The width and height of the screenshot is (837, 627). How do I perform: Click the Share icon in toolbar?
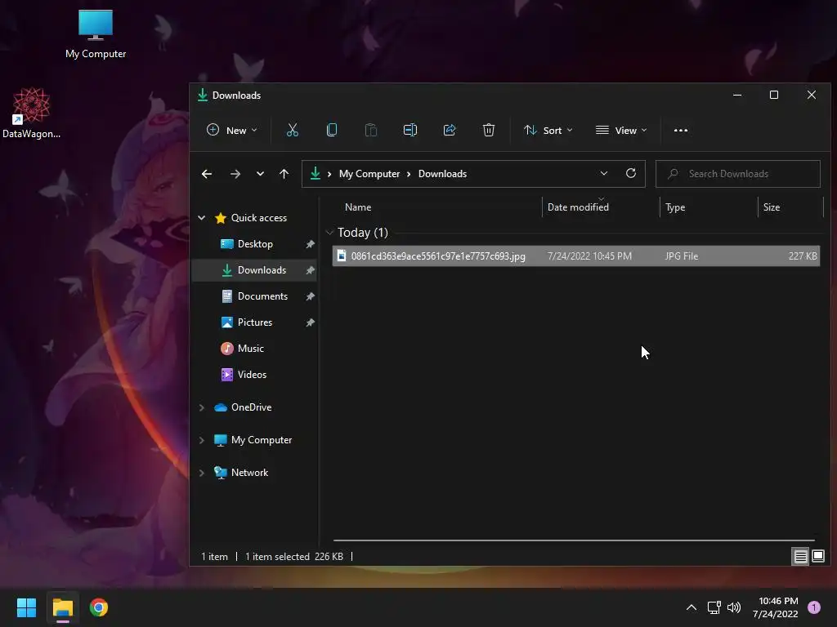click(x=450, y=130)
